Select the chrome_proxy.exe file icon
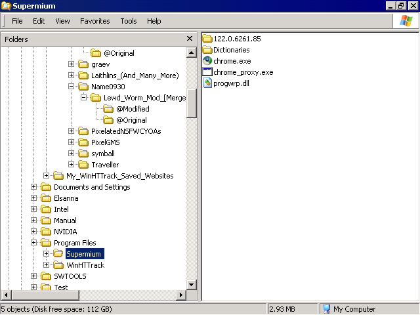 coord(207,72)
